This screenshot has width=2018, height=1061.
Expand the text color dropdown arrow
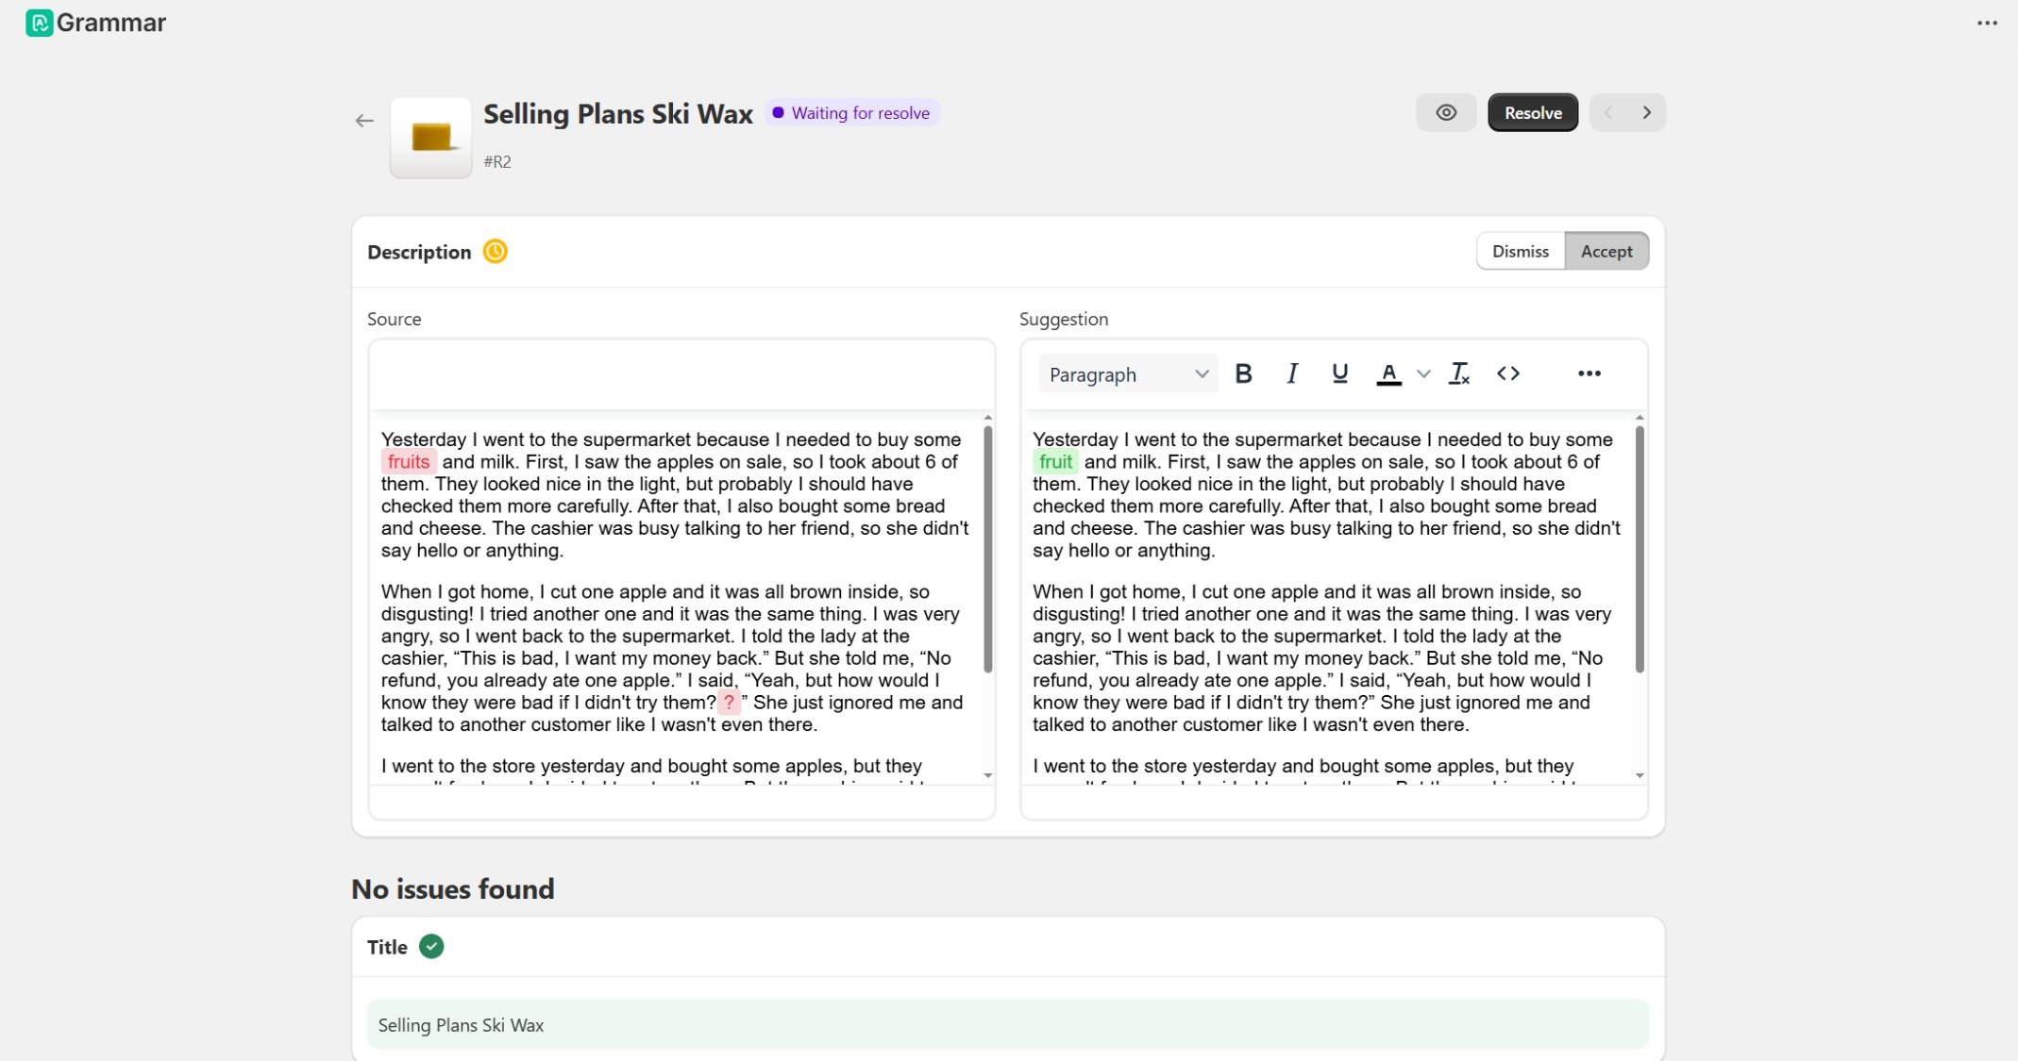tap(1423, 374)
